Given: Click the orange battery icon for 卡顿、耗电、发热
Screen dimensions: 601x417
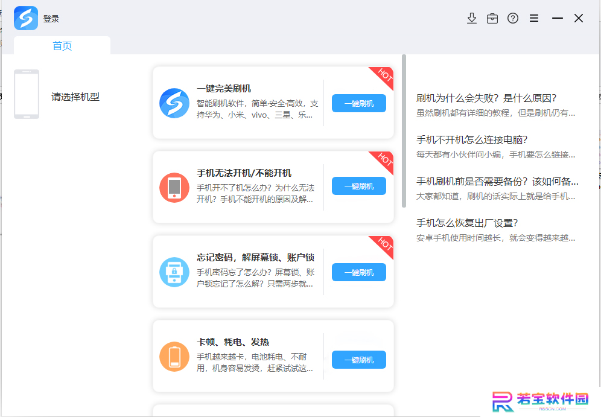Looking at the screenshot, I should (x=174, y=357).
